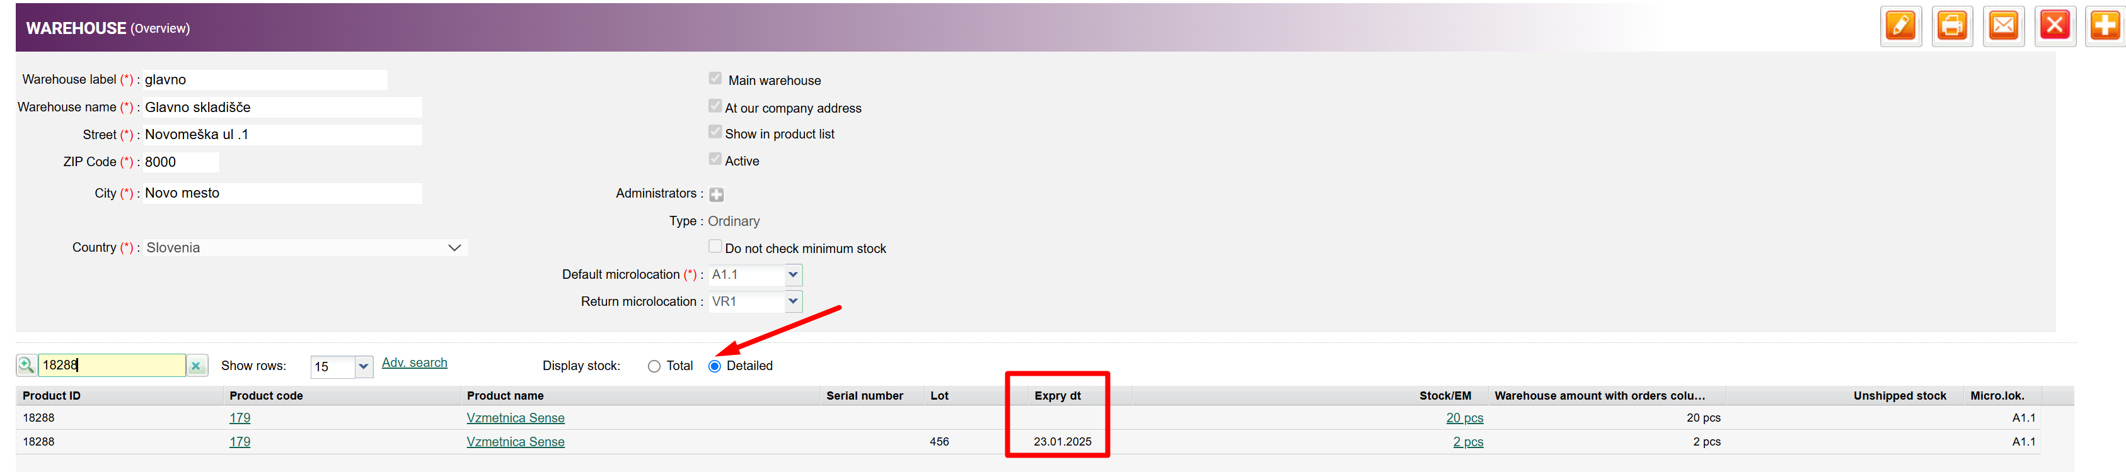
Task: Sort by the Unshipped stock column header
Action: click(x=1899, y=395)
